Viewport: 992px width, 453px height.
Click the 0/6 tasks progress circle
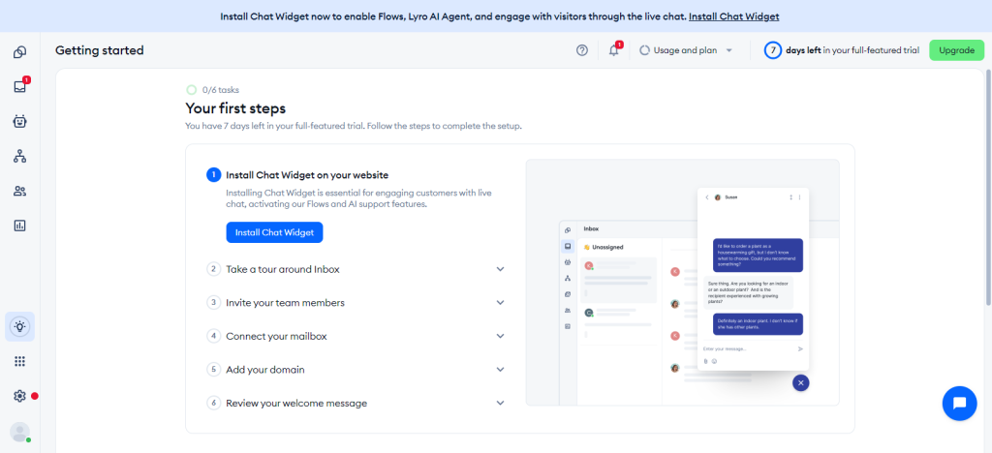point(191,90)
